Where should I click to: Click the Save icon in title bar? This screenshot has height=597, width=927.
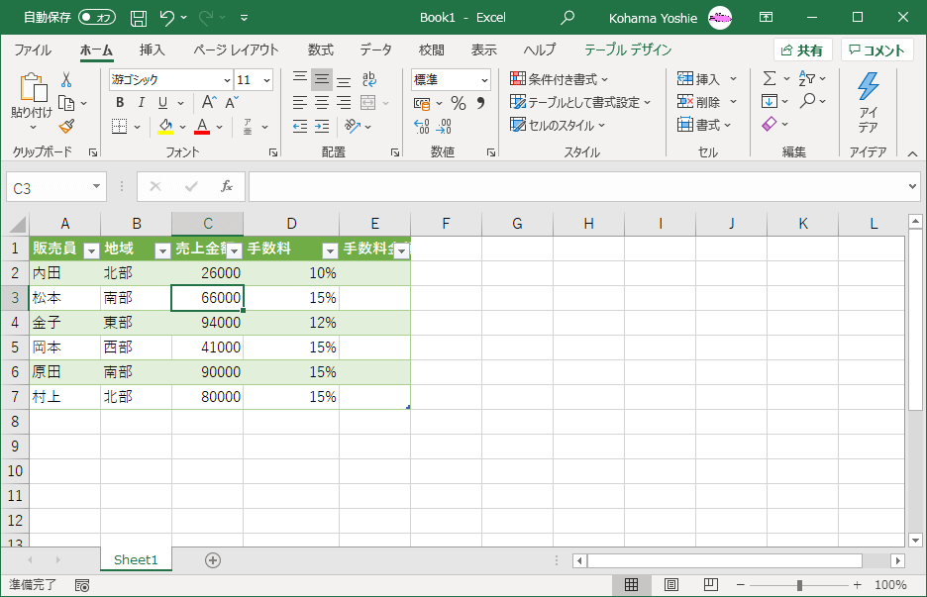coord(139,18)
